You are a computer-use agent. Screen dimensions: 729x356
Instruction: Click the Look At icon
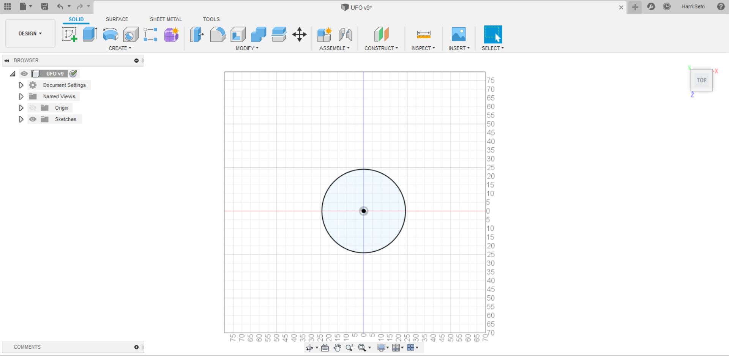coord(325,348)
